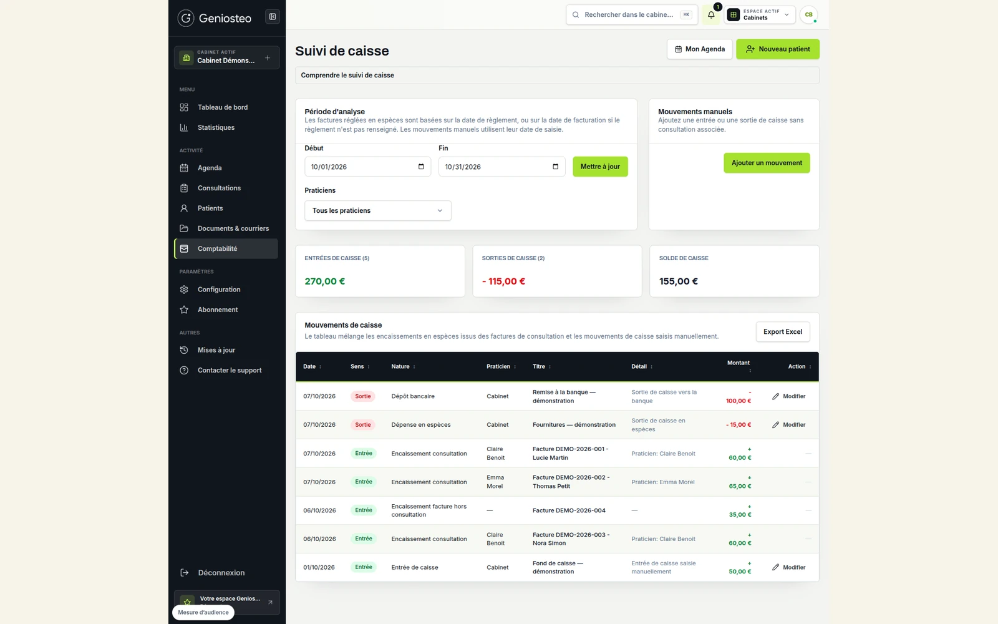
Task: Open Documents & courriers in the sidebar
Action: pos(226,228)
